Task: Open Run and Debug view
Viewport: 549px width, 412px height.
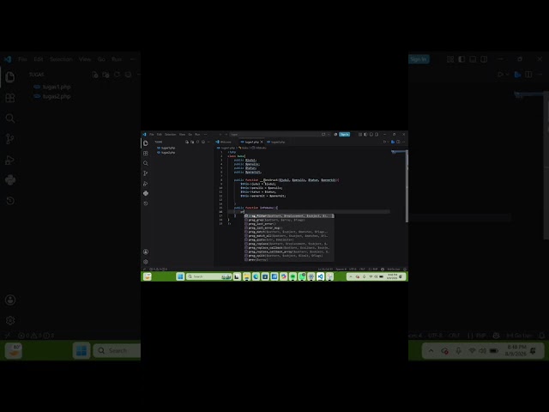Action: click(146, 184)
